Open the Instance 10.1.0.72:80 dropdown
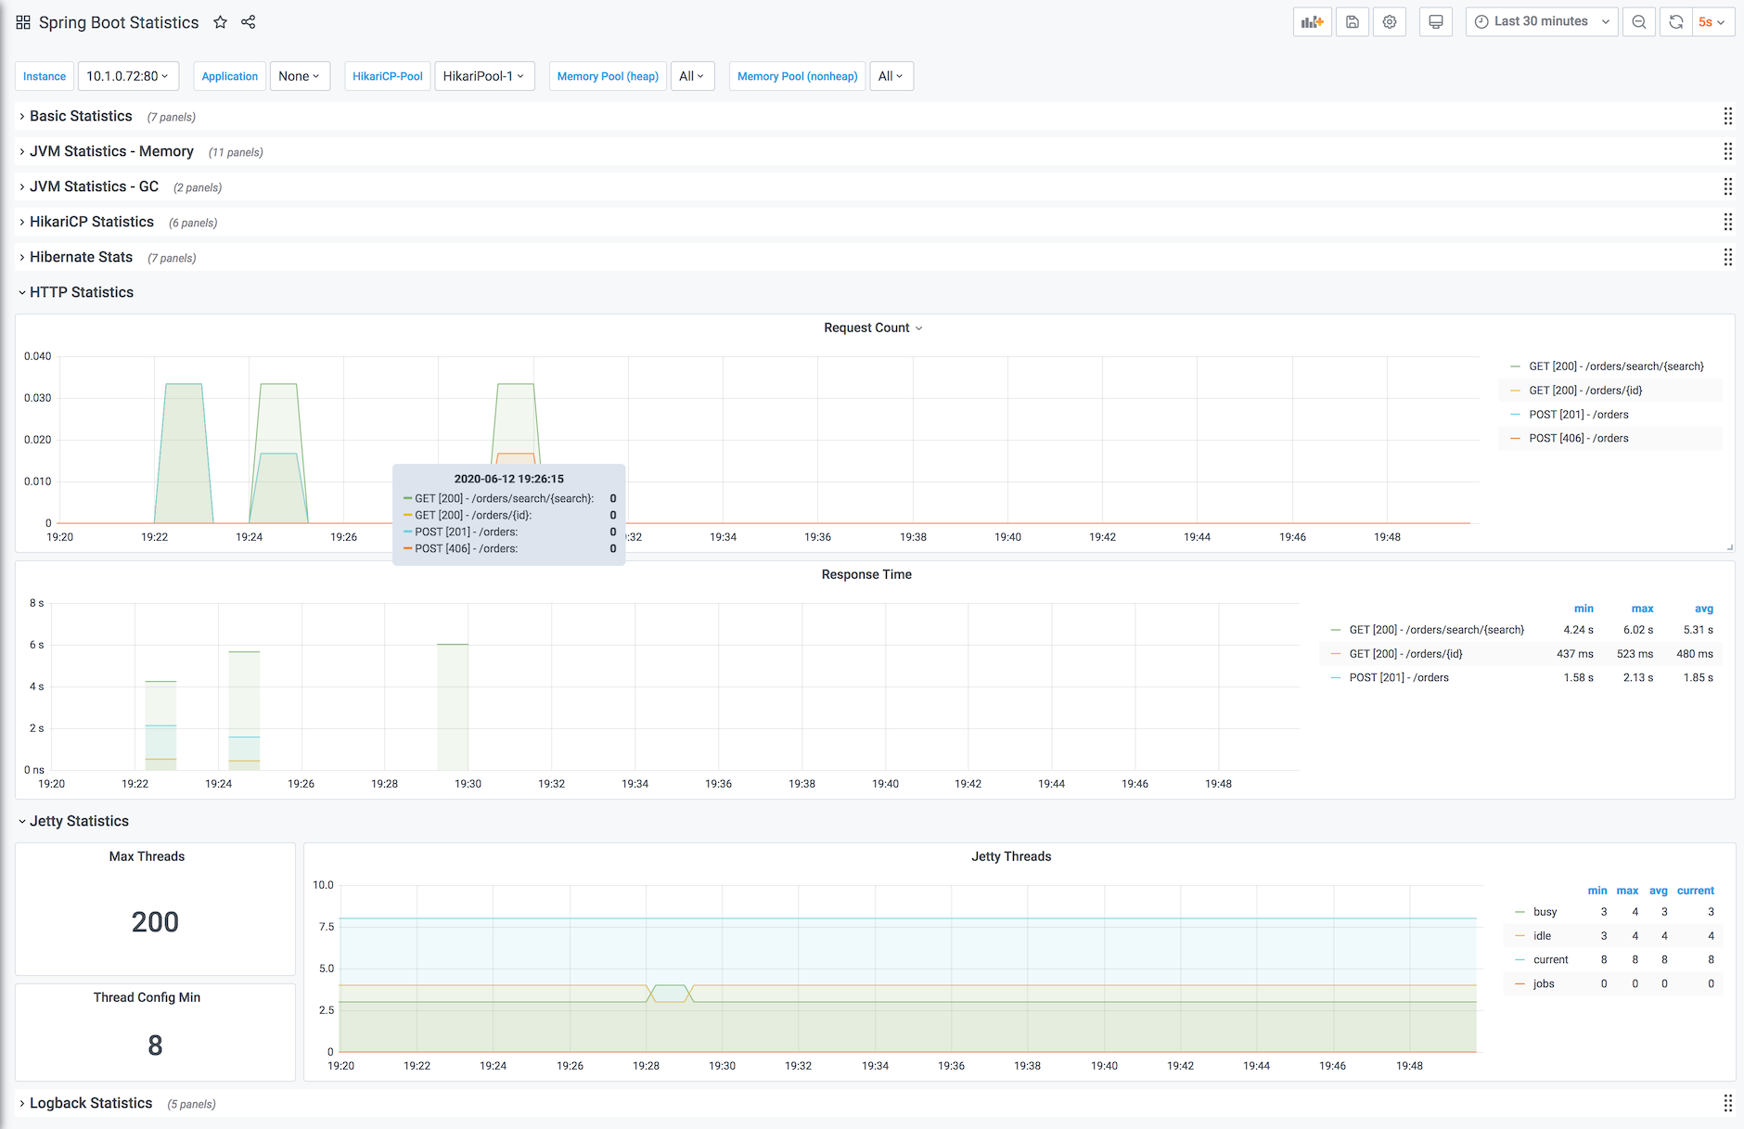The image size is (1744, 1129). click(127, 76)
